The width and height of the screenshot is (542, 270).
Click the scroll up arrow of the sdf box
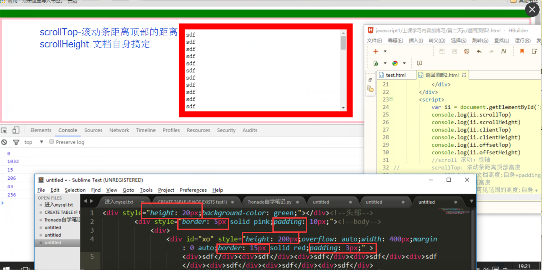tap(343, 33)
